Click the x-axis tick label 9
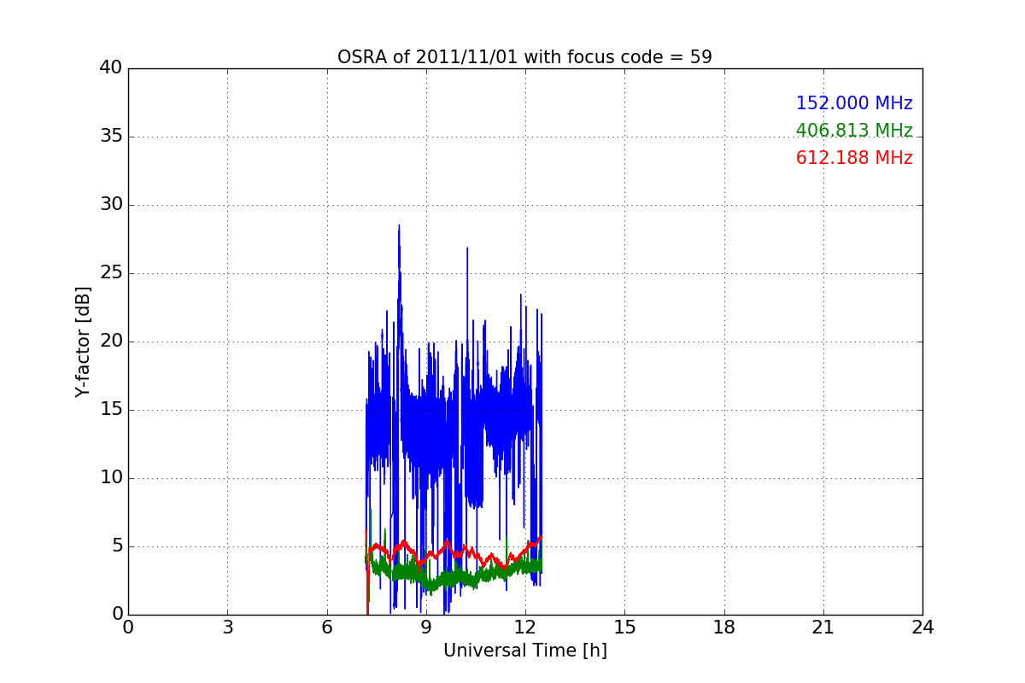 pyautogui.click(x=426, y=628)
